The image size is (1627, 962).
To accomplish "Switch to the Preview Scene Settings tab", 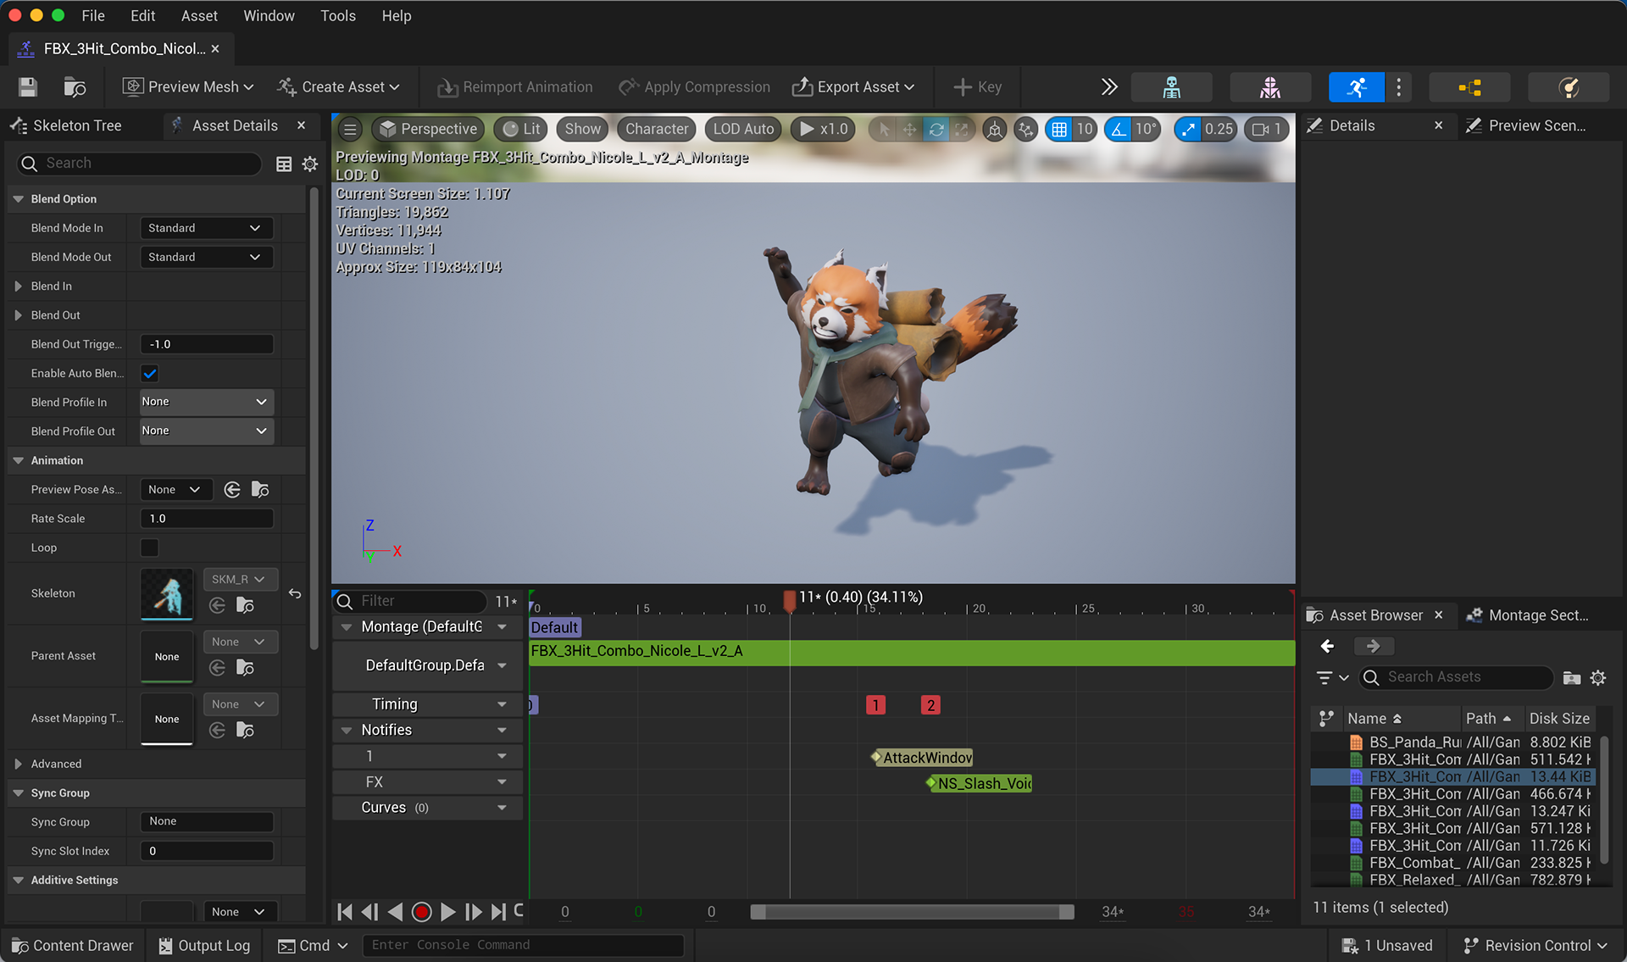I will point(1537,125).
